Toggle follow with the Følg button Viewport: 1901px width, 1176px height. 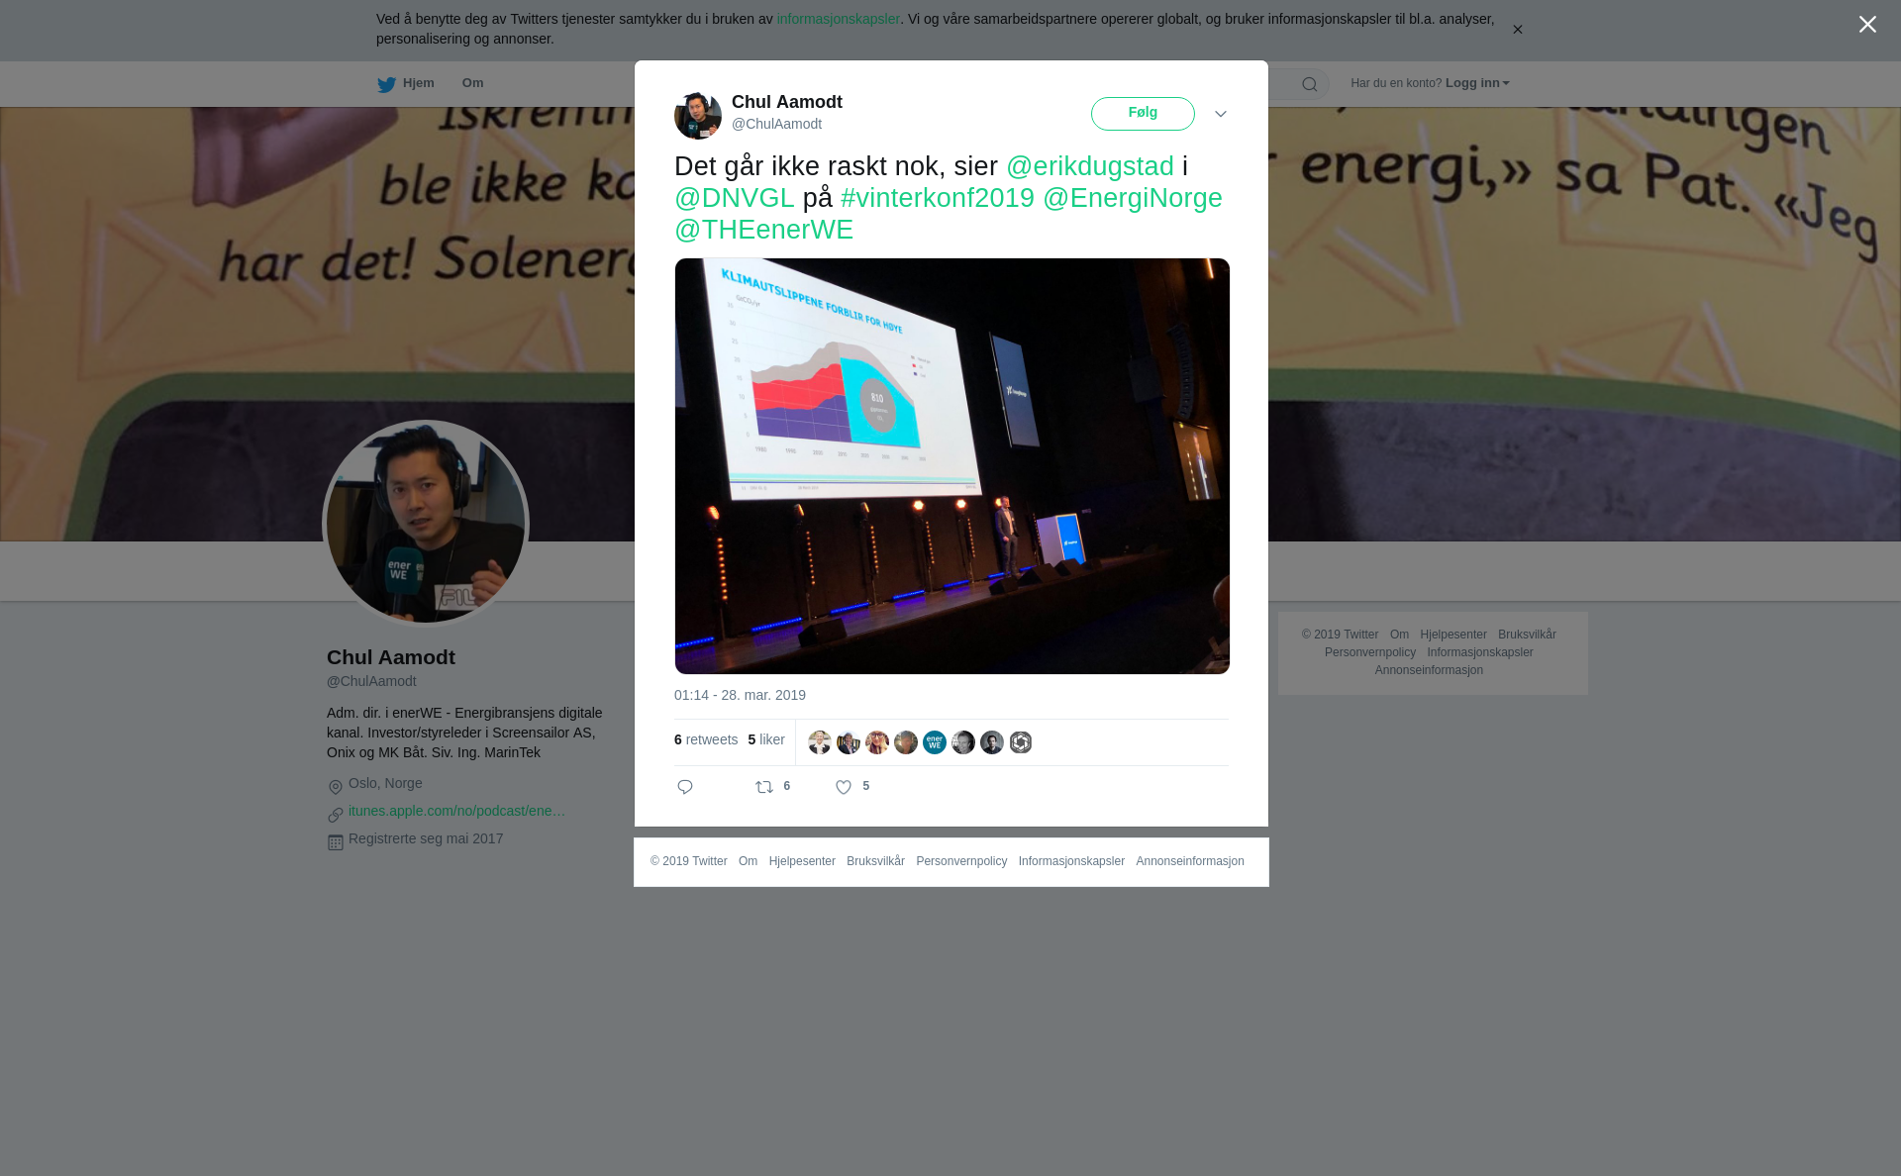[x=1143, y=114]
